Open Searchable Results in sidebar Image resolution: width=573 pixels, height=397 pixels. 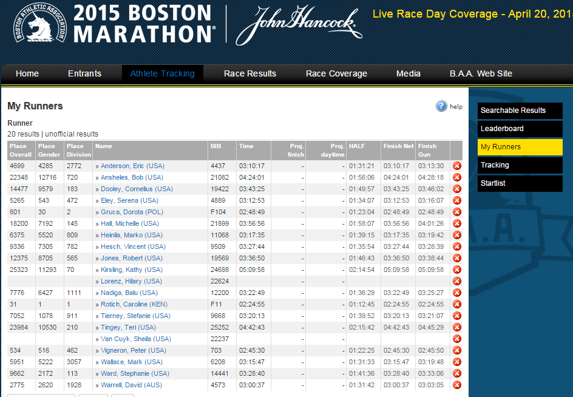(x=520, y=110)
